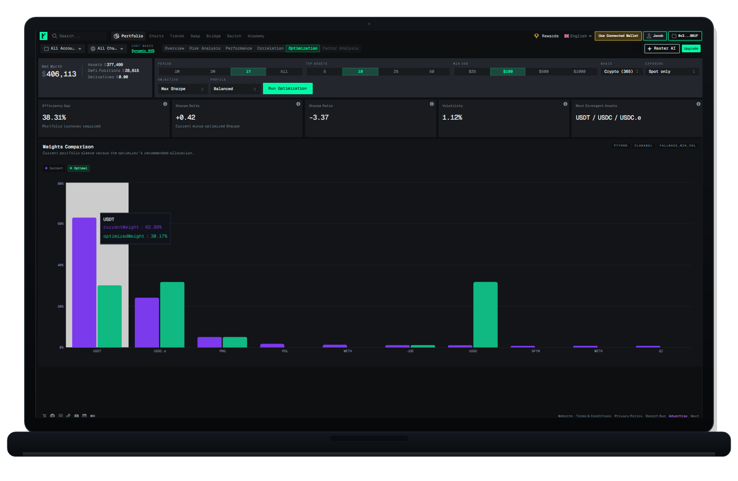Click the UK flag language icon

(567, 36)
